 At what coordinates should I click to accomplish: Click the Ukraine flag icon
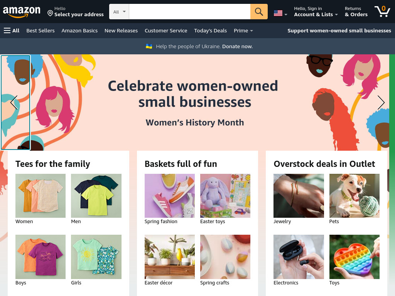[149, 46]
